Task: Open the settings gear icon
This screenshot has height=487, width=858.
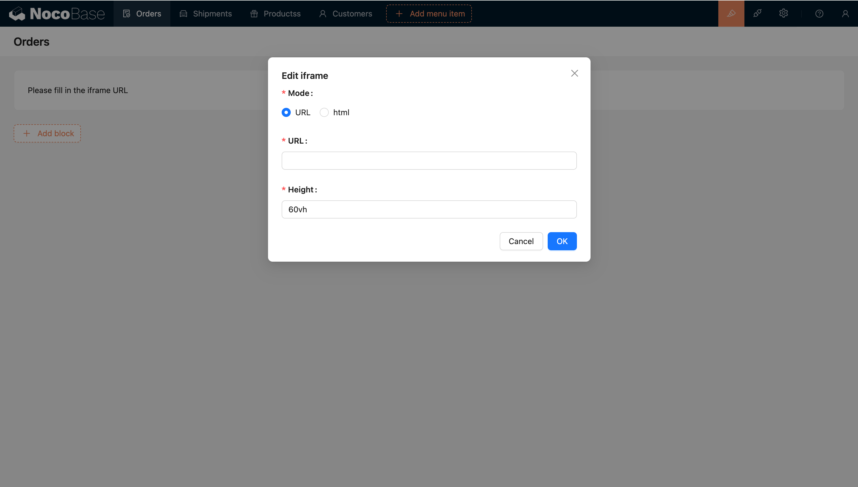Action: pos(783,14)
